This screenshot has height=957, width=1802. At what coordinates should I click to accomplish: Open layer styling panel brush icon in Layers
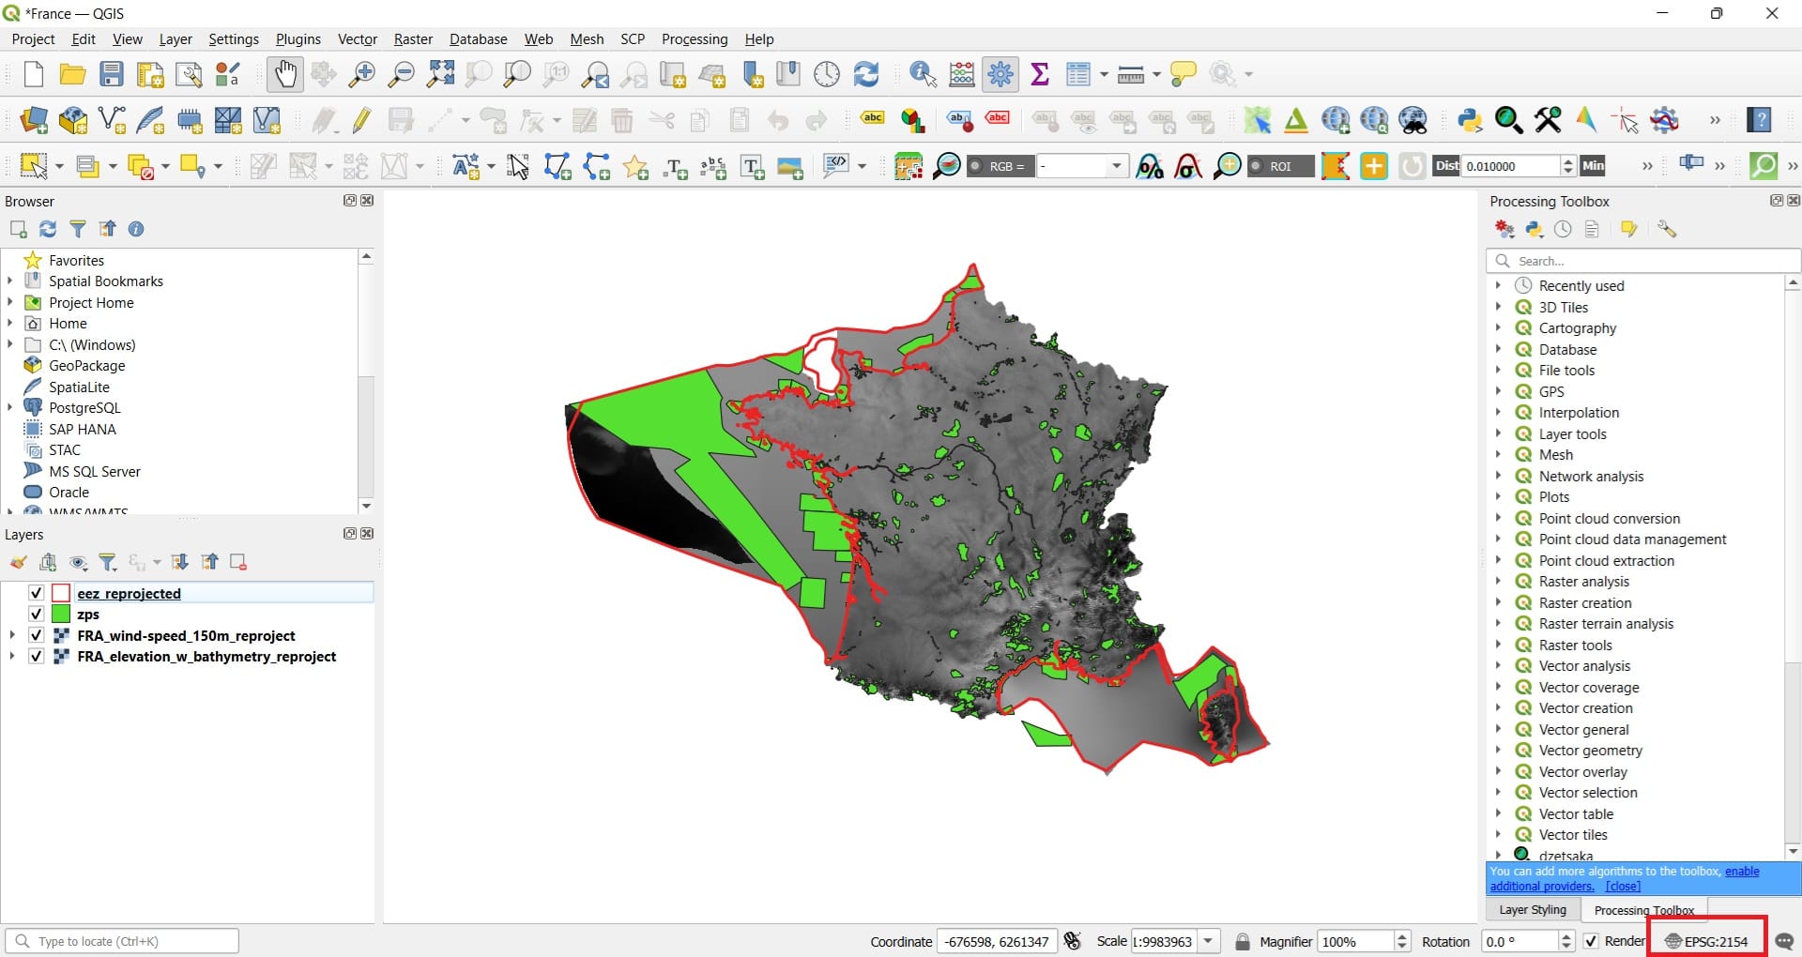tap(18, 562)
